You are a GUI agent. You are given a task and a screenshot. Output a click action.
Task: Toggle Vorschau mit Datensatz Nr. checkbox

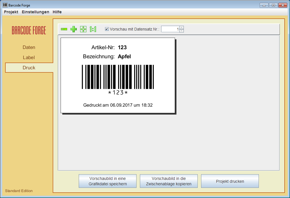coord(107,29)
